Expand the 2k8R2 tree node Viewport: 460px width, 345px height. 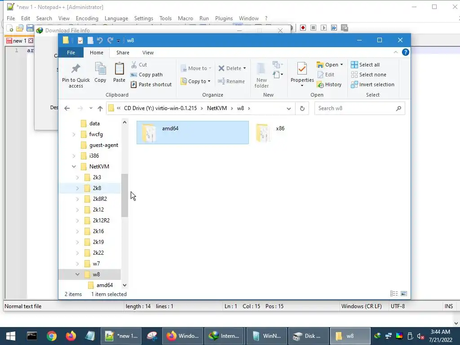(77, 199)
